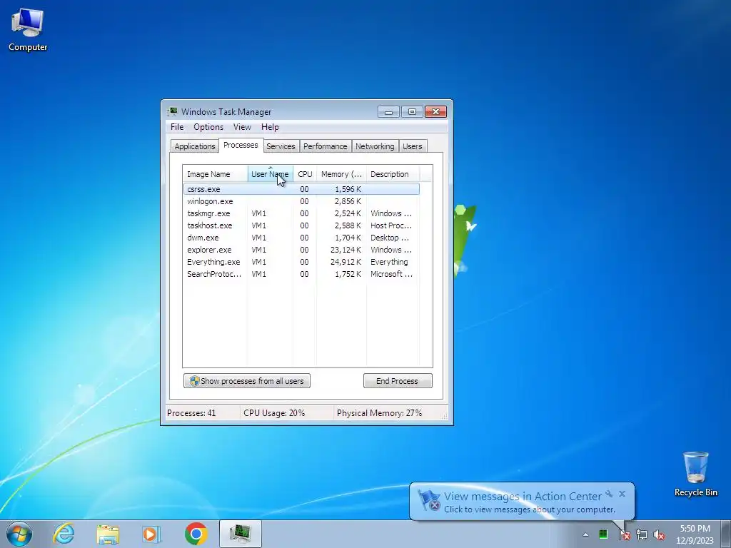Click the Host Proc... description cell

point(391,225)
